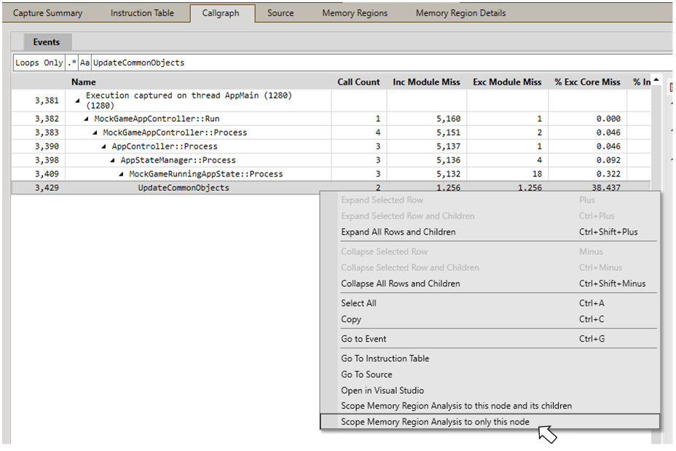676x451 pixels.
Task: Toggle the Loops Only filter
Action: coord(39,63)
